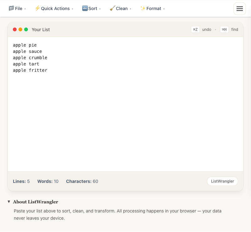Viewport: 251px width, 232px height.
Task: Expand the Format dropdown chevron
Action: point(163,9)
